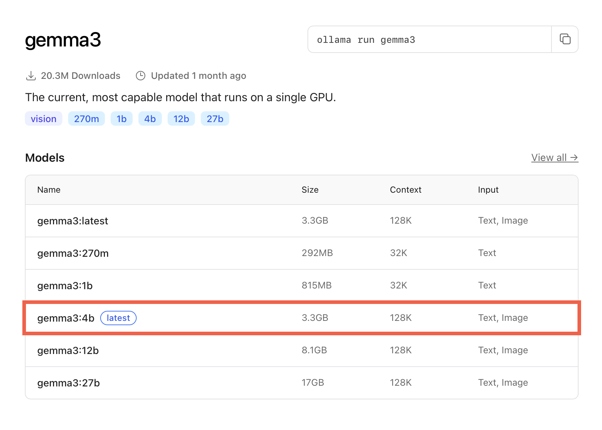Open the gemma3:1b model entry
The height and width of the screenshot is (430, 602).
tap(65, 286)
